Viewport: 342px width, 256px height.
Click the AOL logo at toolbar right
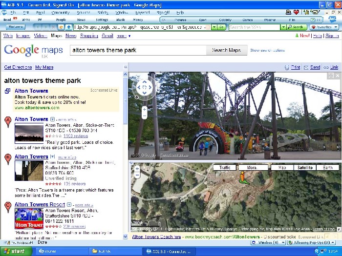[332, 20]
